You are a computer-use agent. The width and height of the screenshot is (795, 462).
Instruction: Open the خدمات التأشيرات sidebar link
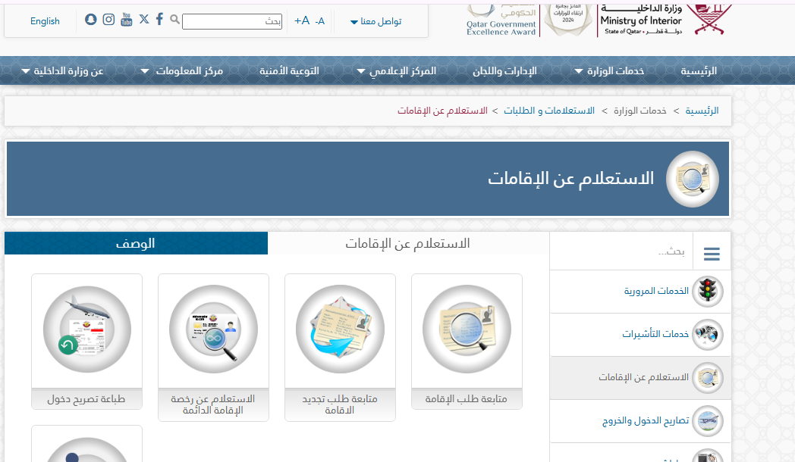655,334
